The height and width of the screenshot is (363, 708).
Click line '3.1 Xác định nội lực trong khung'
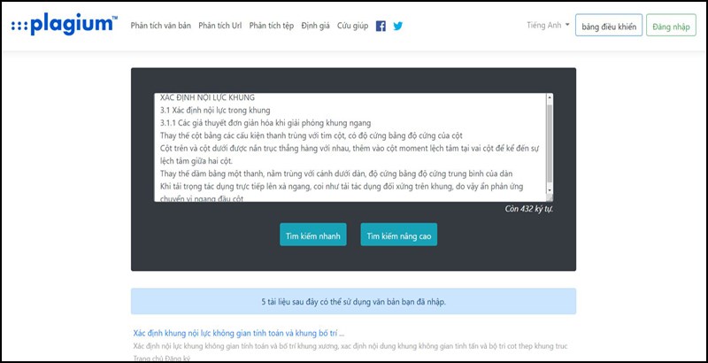click(215, 110)
